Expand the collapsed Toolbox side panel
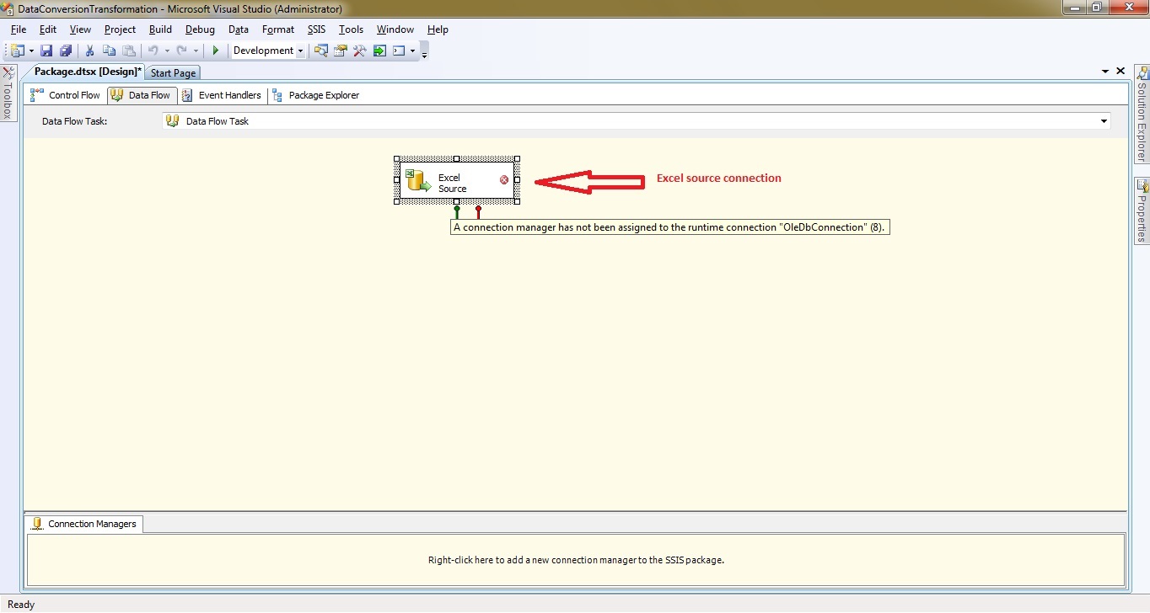Image resolution: width=1150 pixels, height=613 pixels. pyautogui.click(x=8, y=93)
